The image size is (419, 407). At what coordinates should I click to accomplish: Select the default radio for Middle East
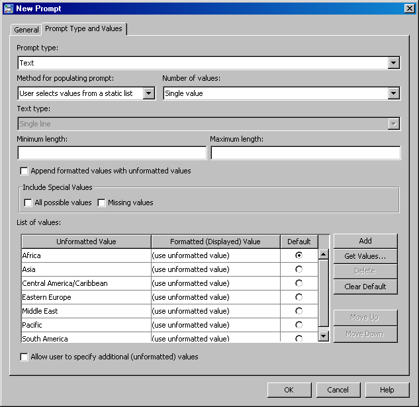[299, 311]
